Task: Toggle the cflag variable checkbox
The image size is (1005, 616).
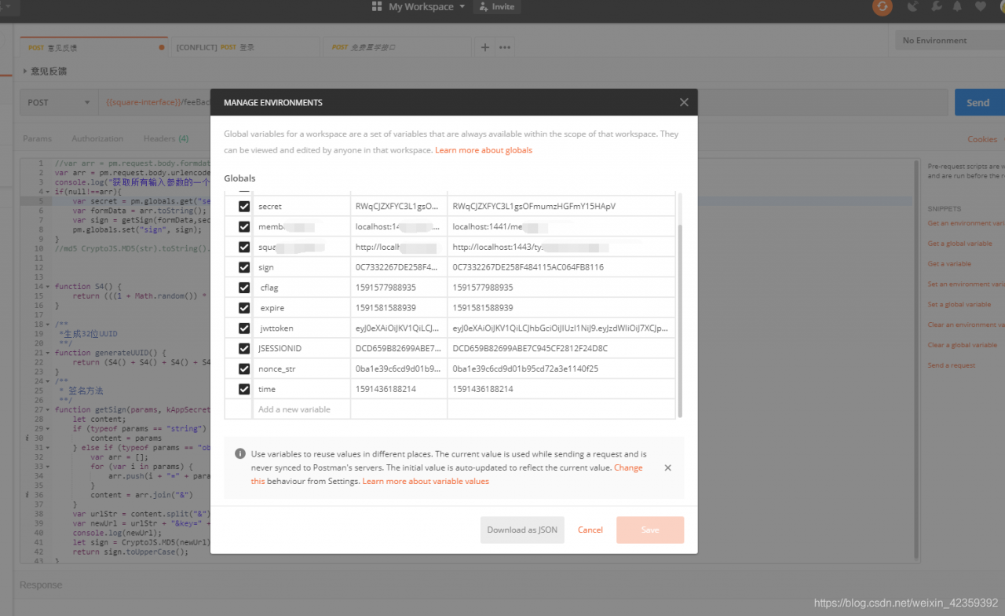Action: [x=243, y=288]
